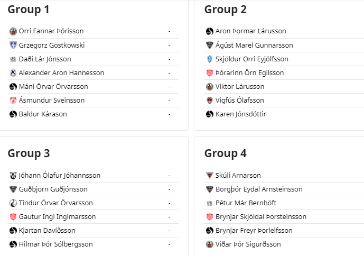
Task: Click Hilmar Þór Sólbergsson's name
Action: [x=55, y=244]
